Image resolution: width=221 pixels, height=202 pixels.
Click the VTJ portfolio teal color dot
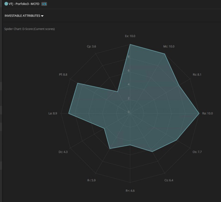tap(6, 4)
